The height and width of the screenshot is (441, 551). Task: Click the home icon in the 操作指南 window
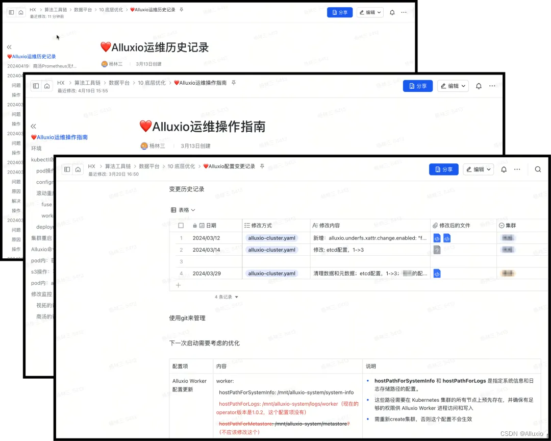pyautogui.click(x=47, y=86)
